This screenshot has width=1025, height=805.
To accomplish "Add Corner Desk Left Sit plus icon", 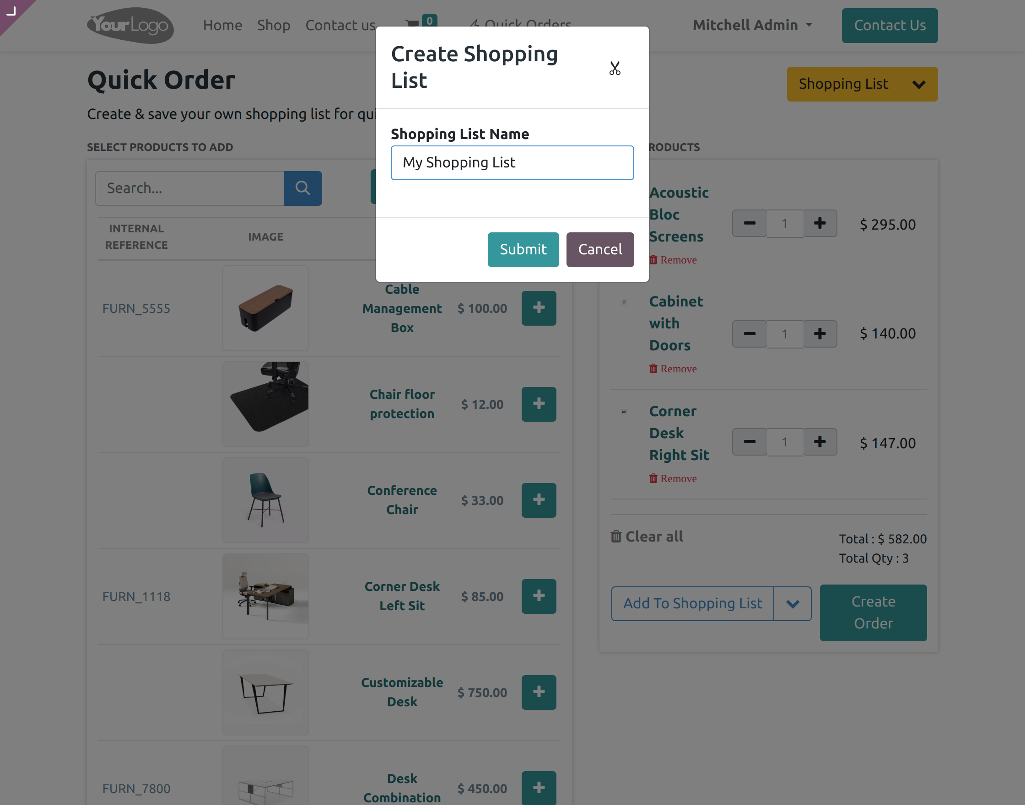I will (x=539, y=596).
